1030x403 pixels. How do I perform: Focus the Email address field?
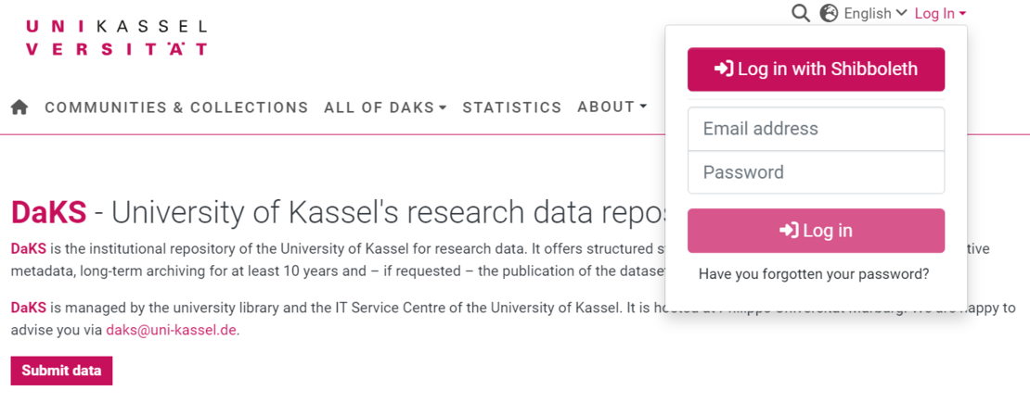click(816, 129)
